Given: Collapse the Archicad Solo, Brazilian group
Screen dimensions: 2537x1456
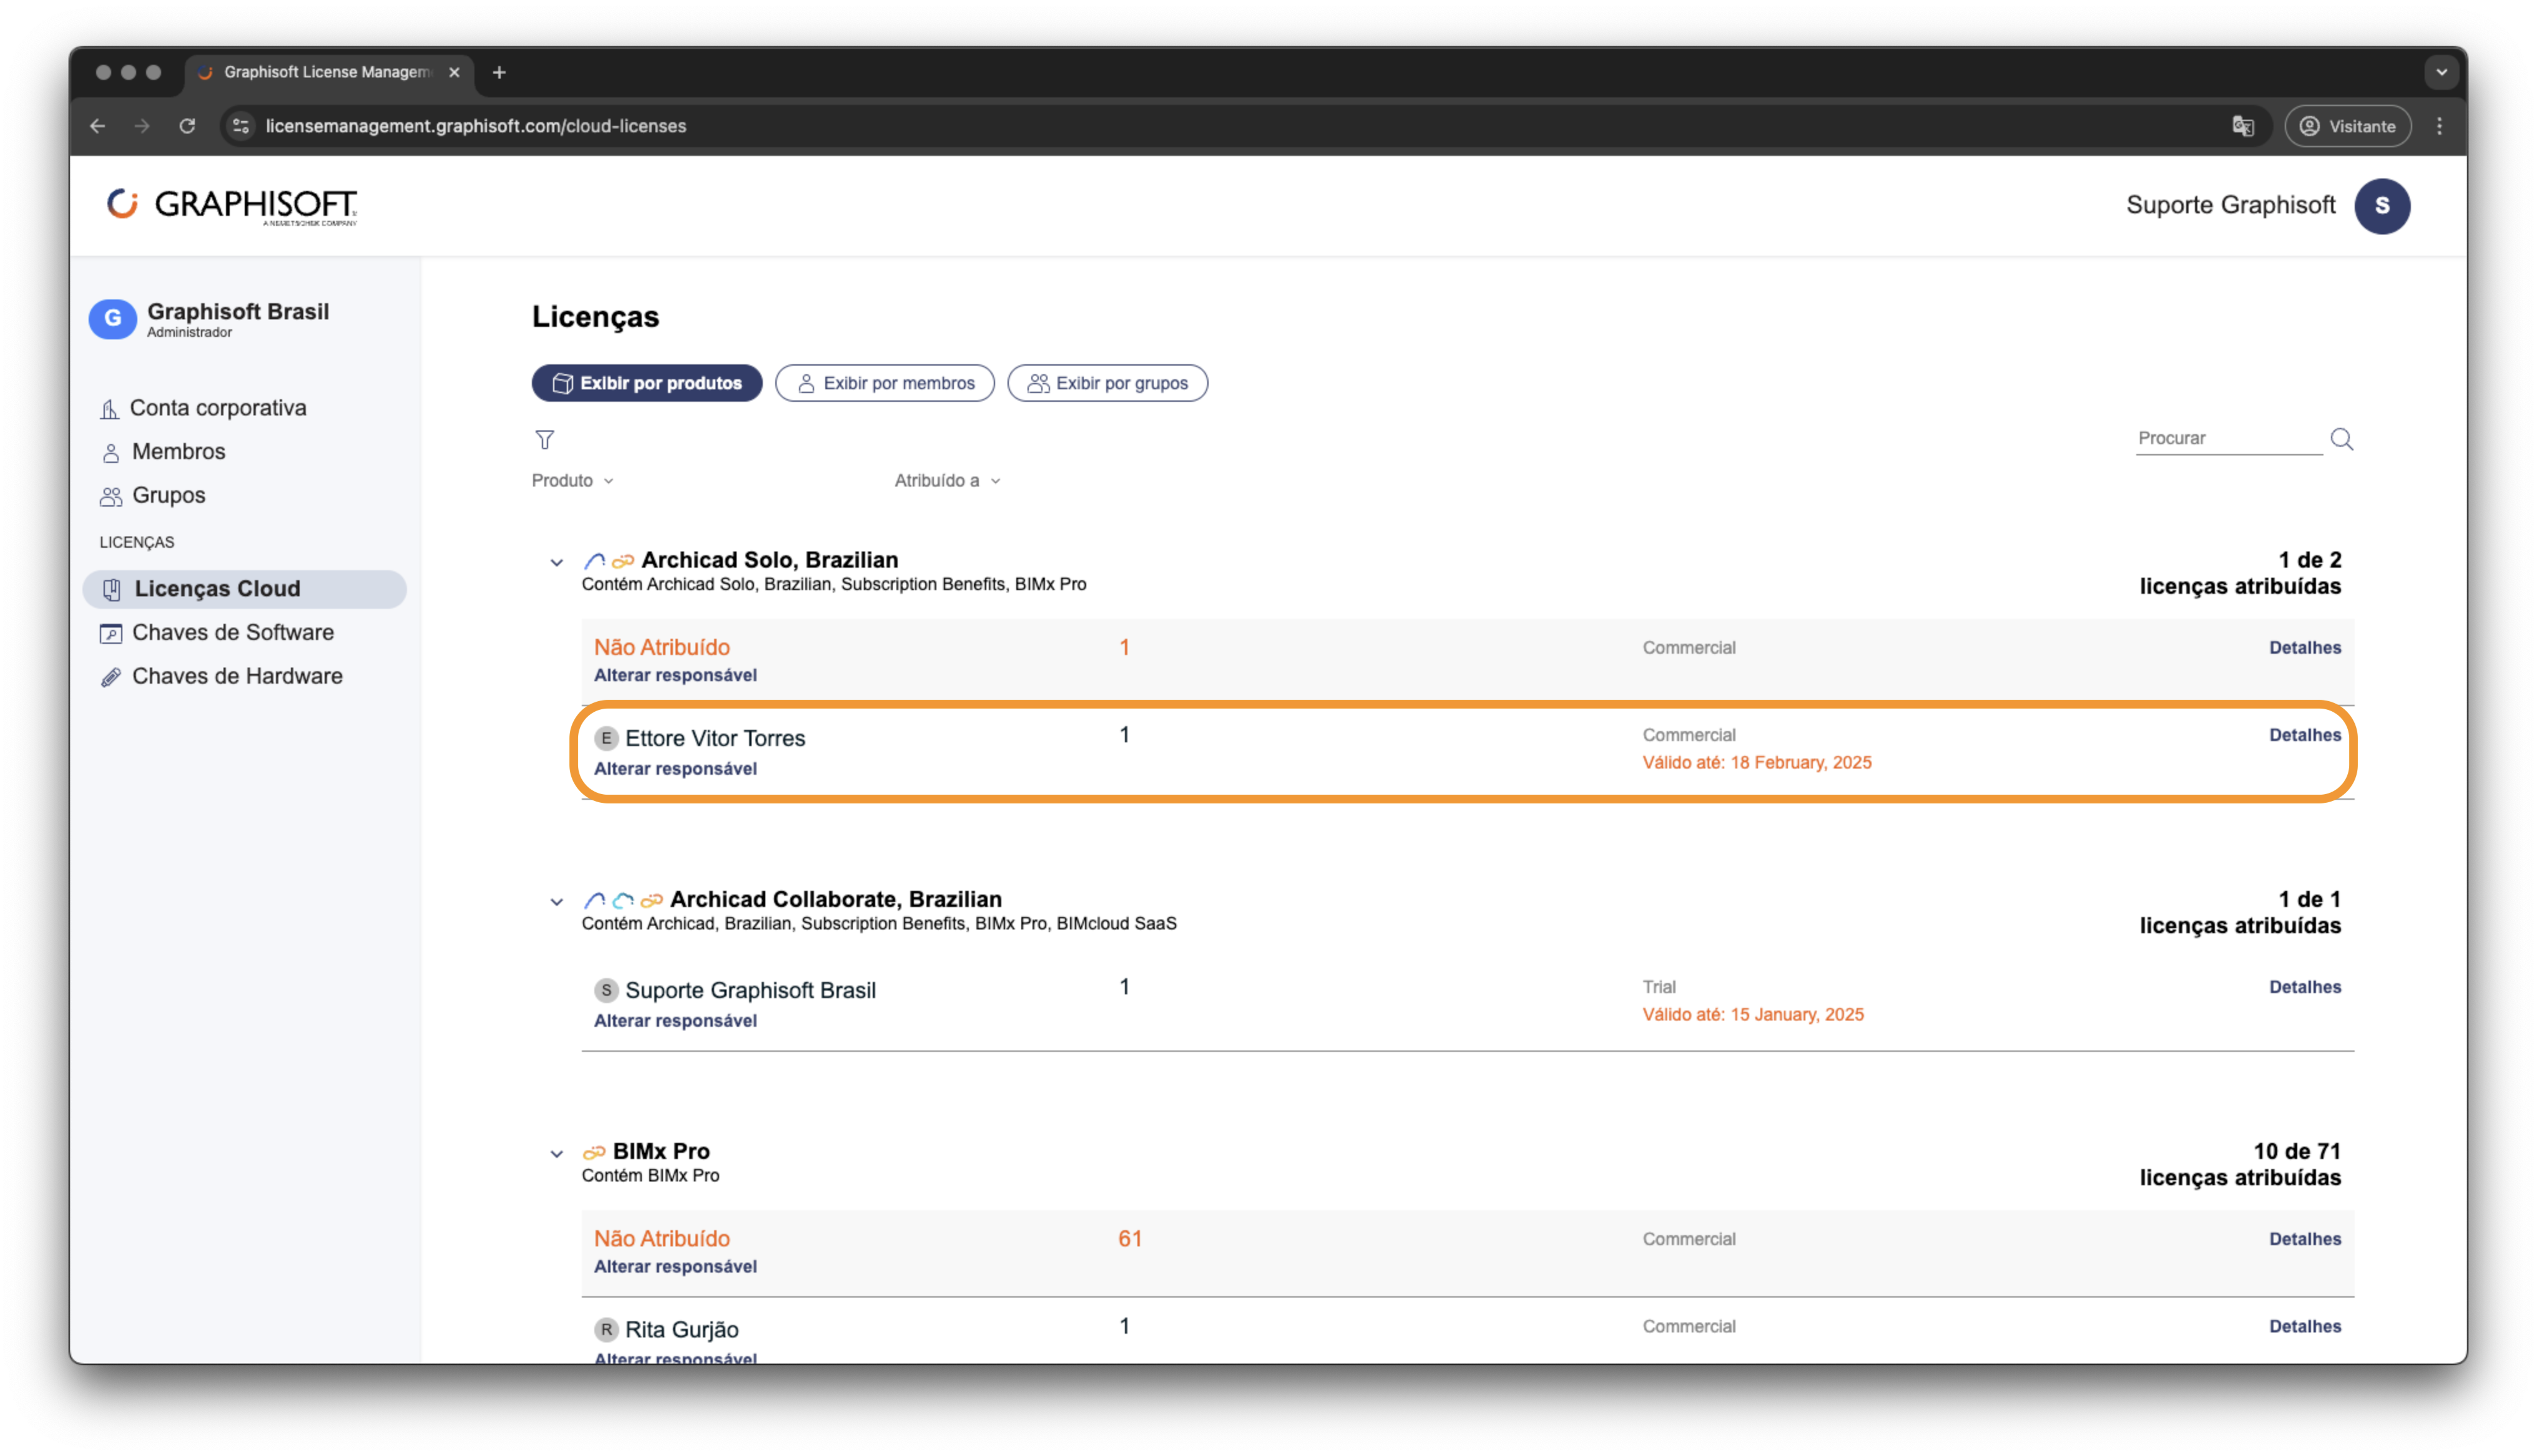Looking at the screenshot, I should [x=556, y=562].
